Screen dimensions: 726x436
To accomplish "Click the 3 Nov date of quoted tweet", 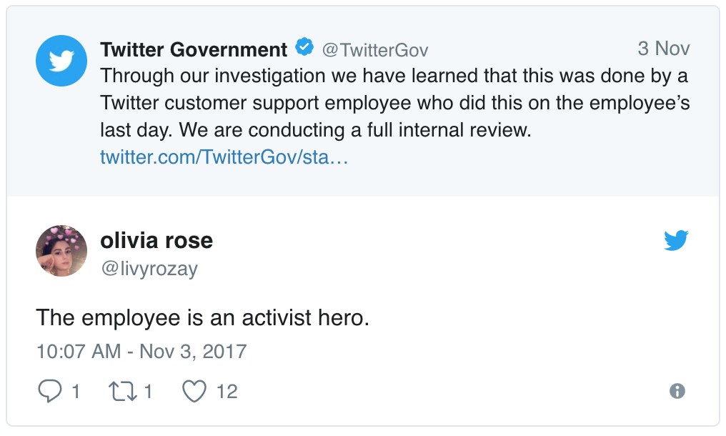I will [663, 49].
